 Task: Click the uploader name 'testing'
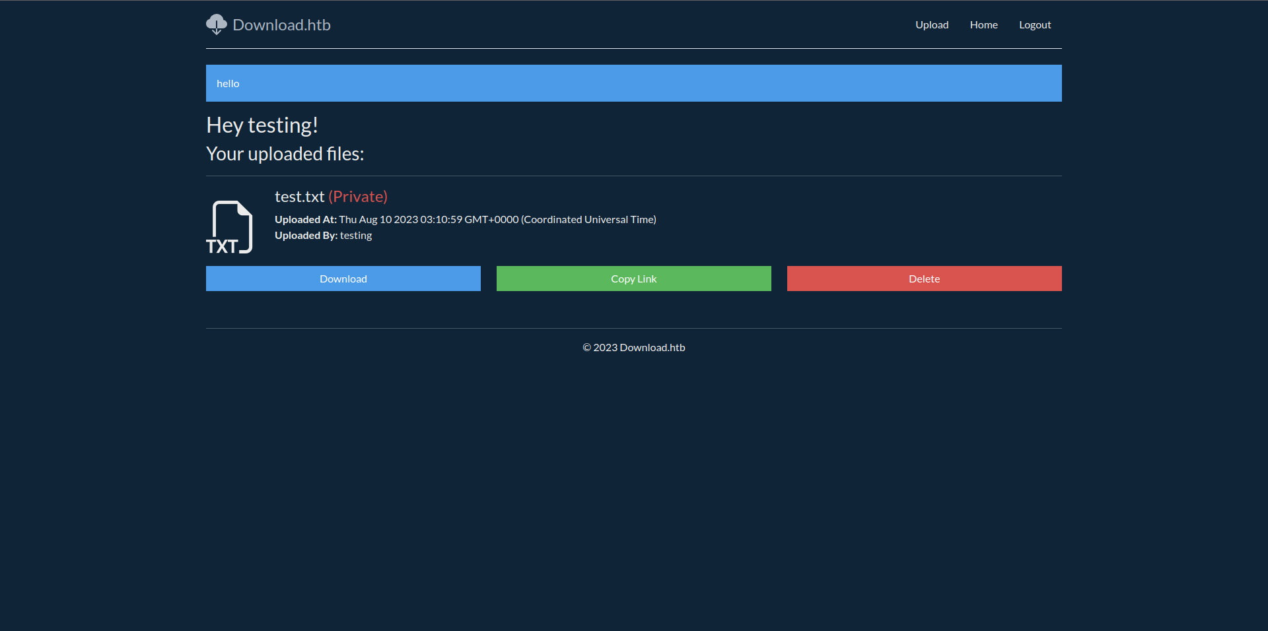tap(356, 236)
